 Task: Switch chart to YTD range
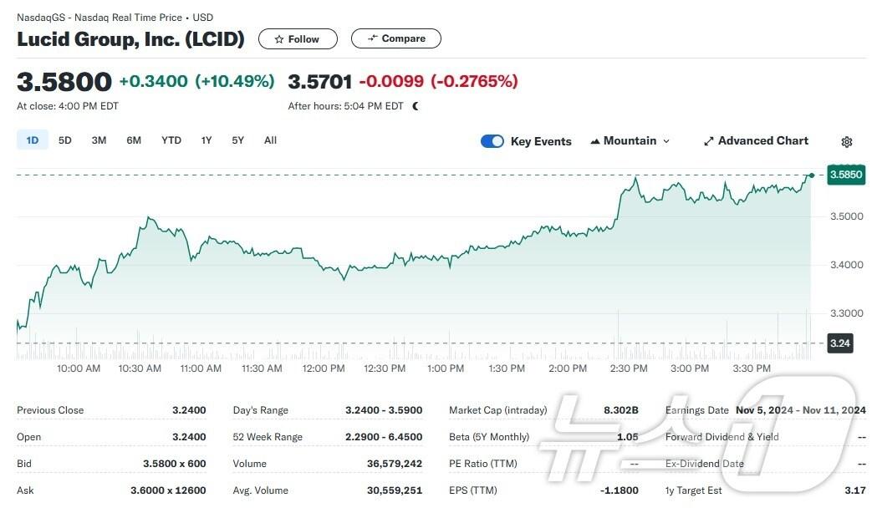(x=171, y=140)
